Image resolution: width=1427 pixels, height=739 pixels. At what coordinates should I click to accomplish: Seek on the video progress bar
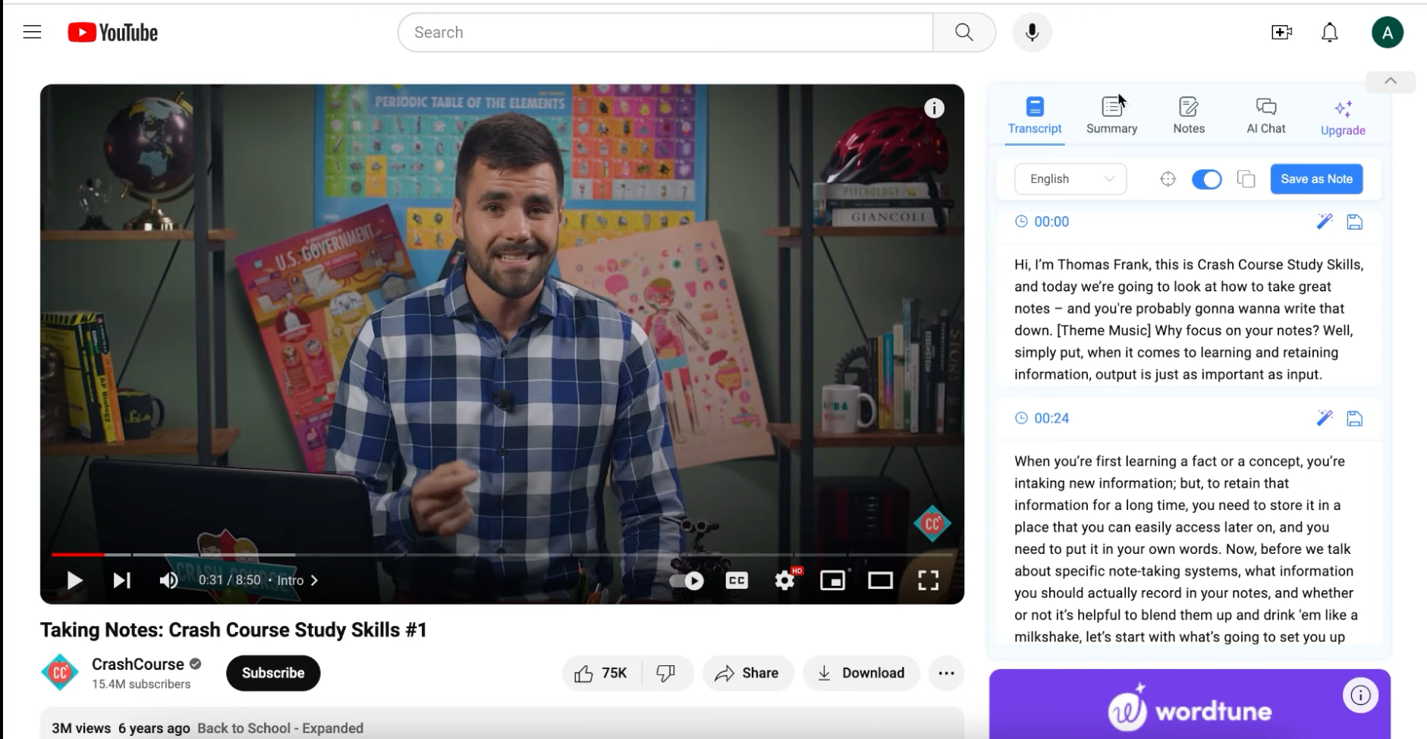coord(501,555)
